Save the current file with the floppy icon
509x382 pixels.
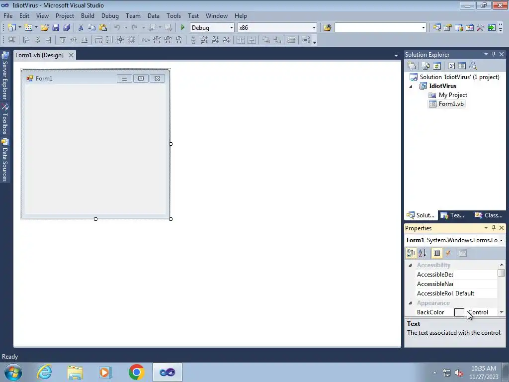pyautogui.click(x=56, y=28)
